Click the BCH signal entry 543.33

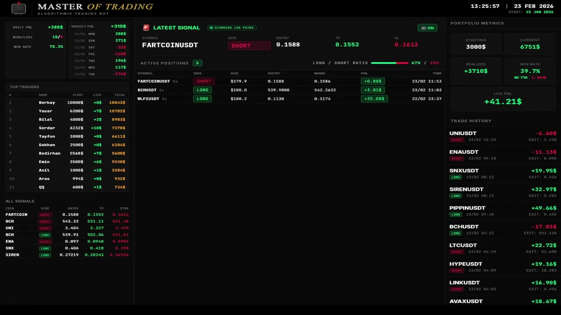pos(71,221)
